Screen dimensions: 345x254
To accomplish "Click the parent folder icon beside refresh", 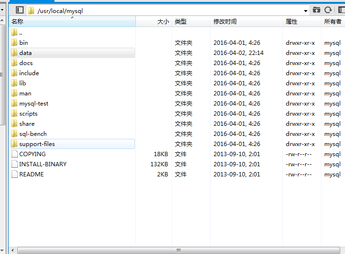I will (x=317, y=10).
